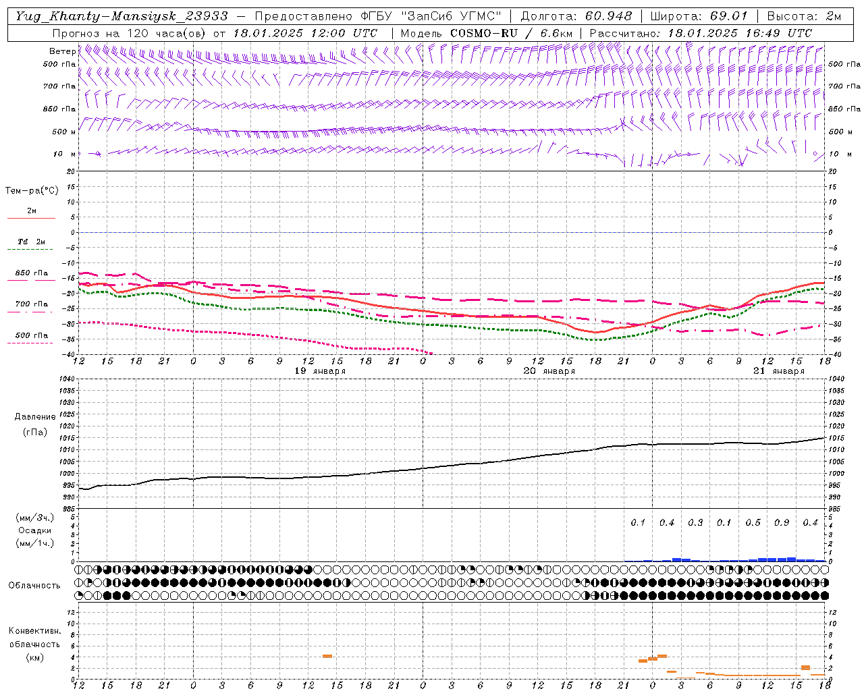Screen dimensions: 864x691
Task: Click the 21 января date label
Action: [x=779, y=371]
